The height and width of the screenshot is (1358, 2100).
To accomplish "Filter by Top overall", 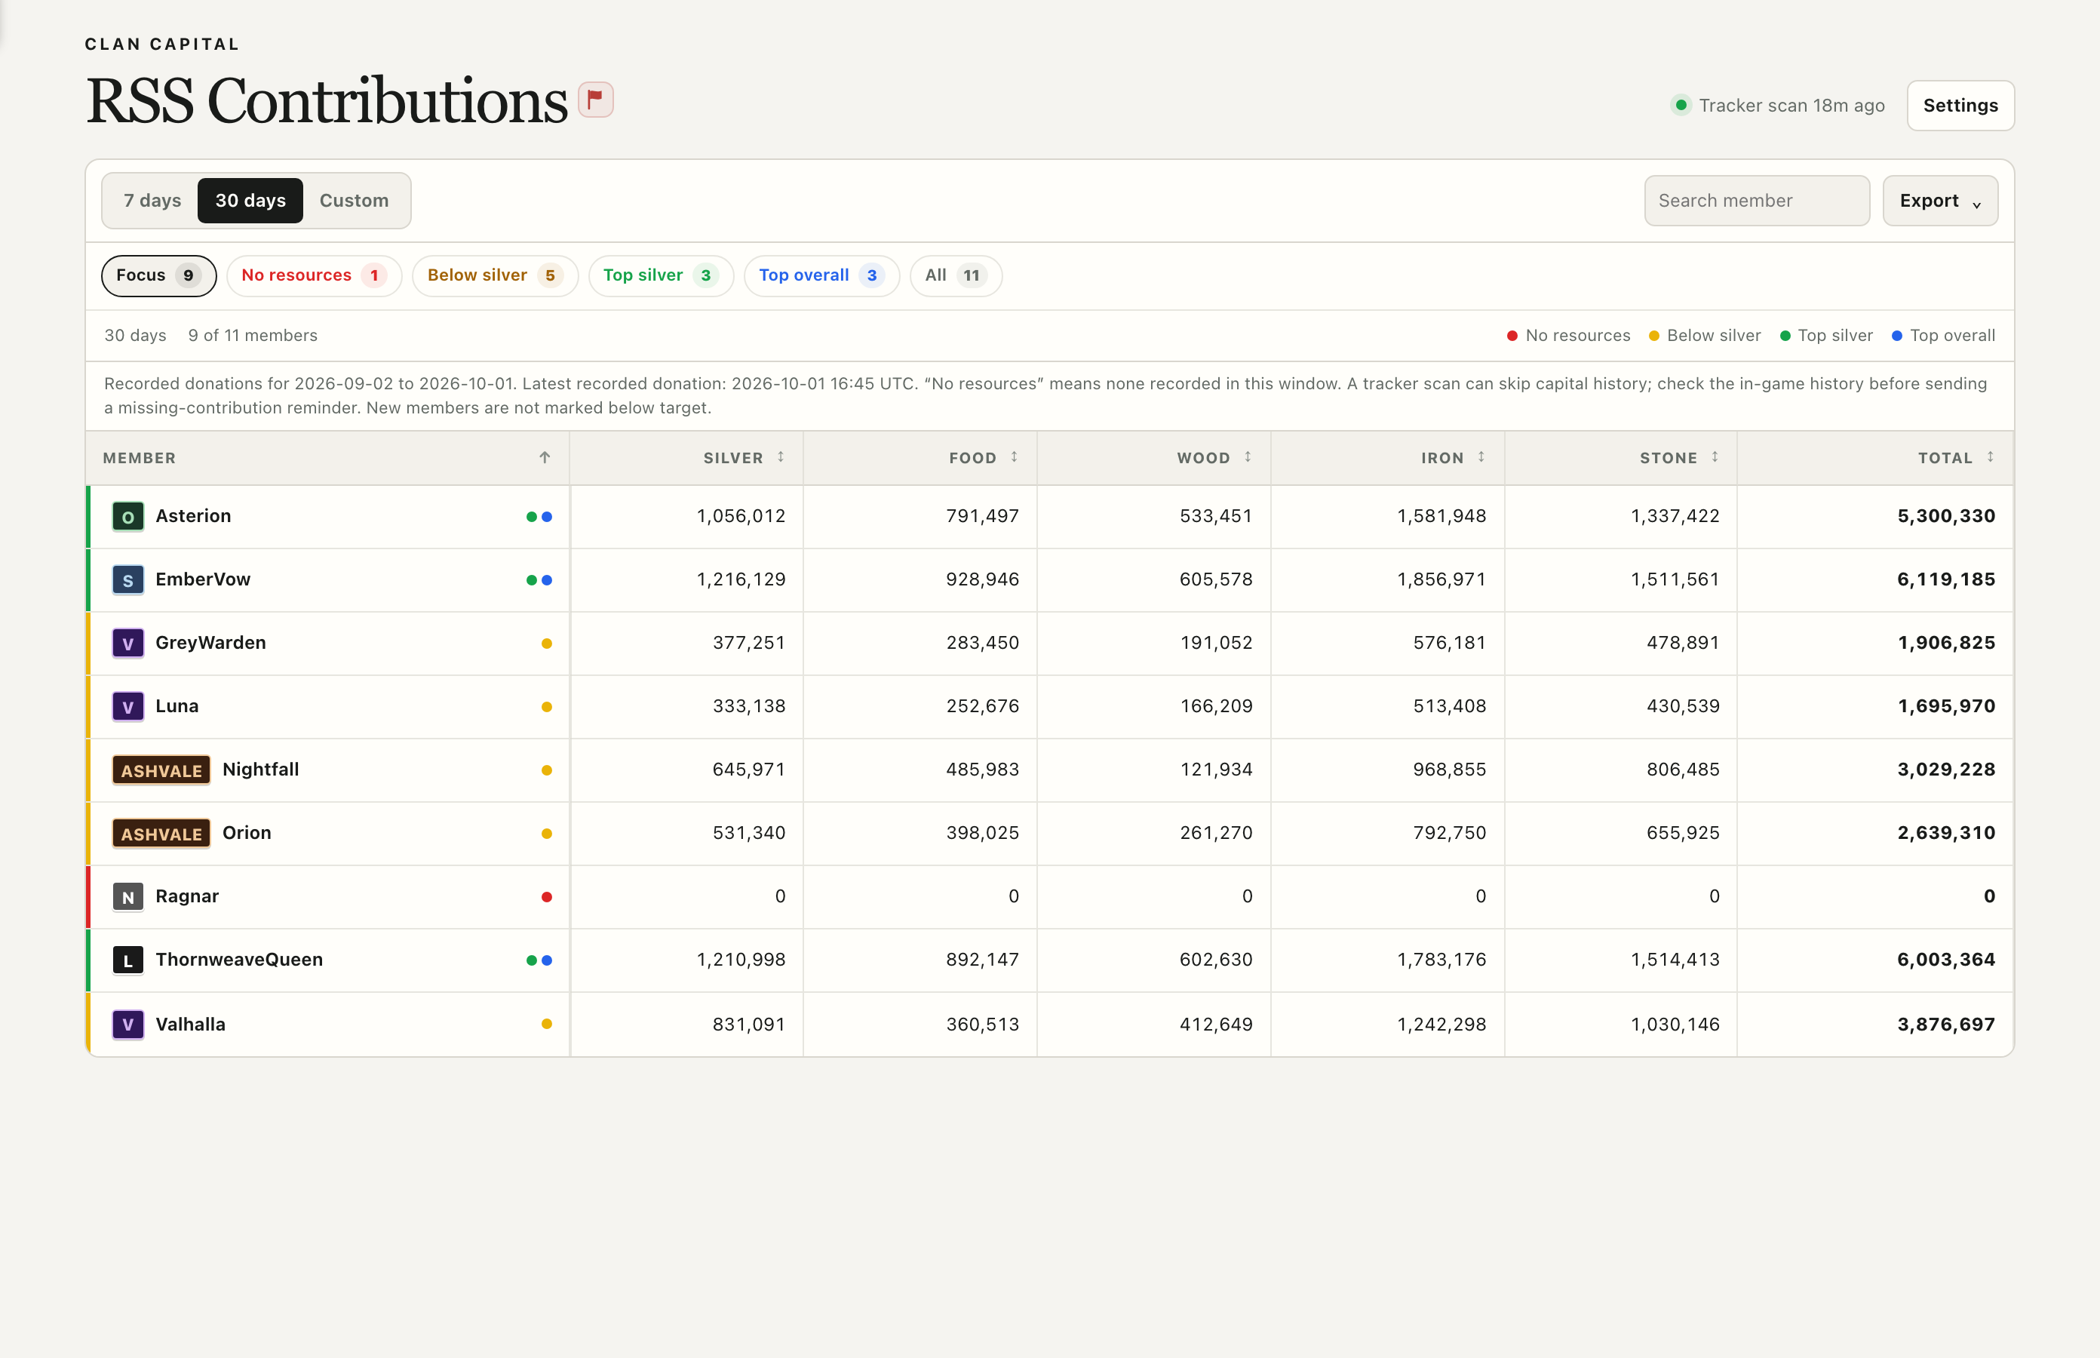I will click(x=821, y=275).
